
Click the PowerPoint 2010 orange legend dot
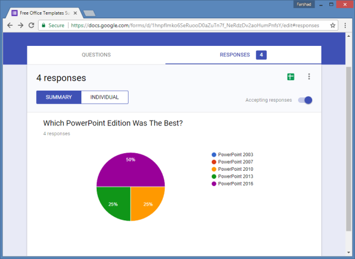coord(214,169)
